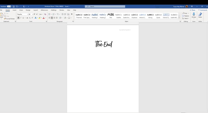Click the red Font Color swatch button

click(x=43, y=18)
